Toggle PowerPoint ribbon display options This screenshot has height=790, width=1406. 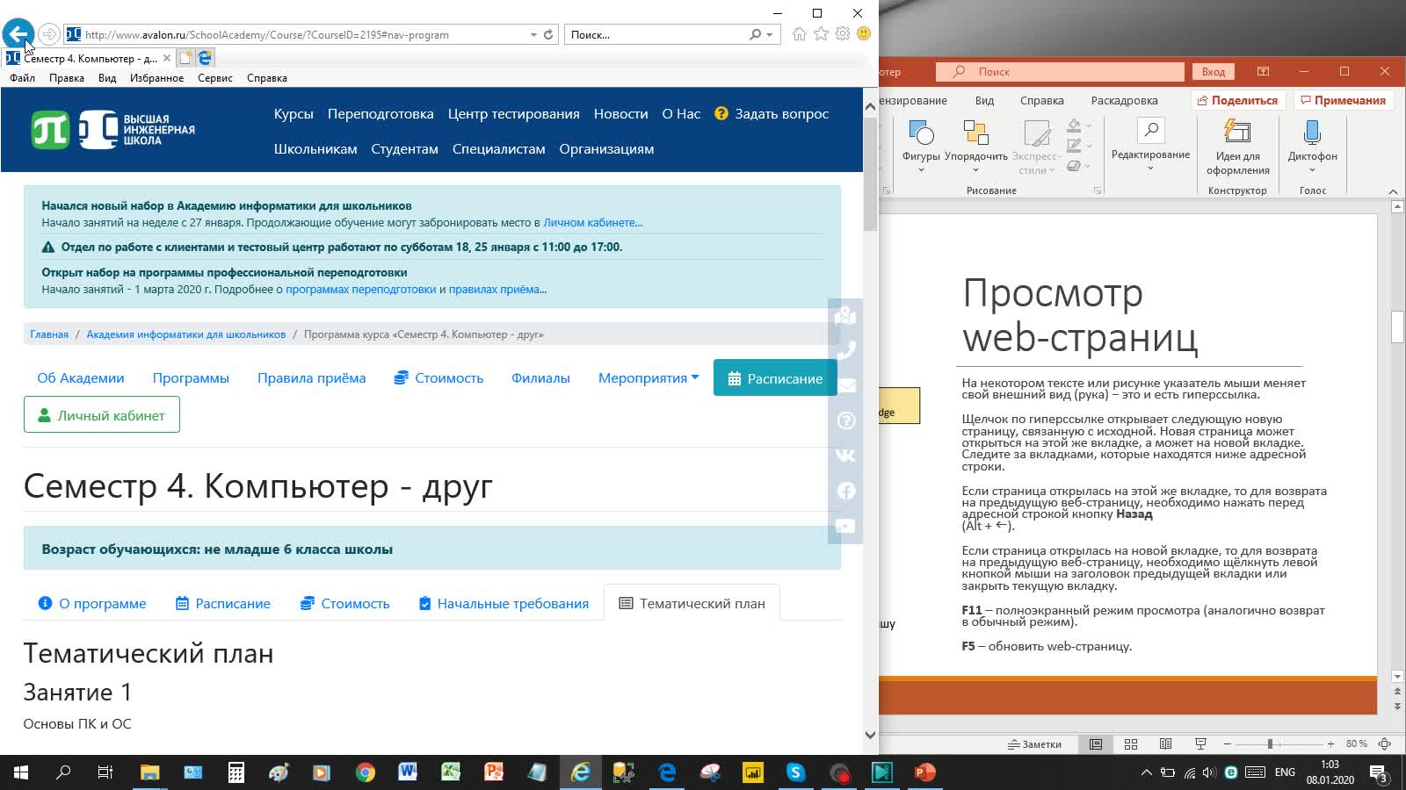point(1263,71)
